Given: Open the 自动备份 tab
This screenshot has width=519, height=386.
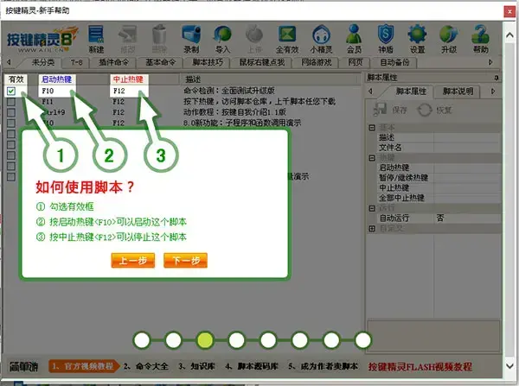Looking at the screenshot, I should 394,62.
